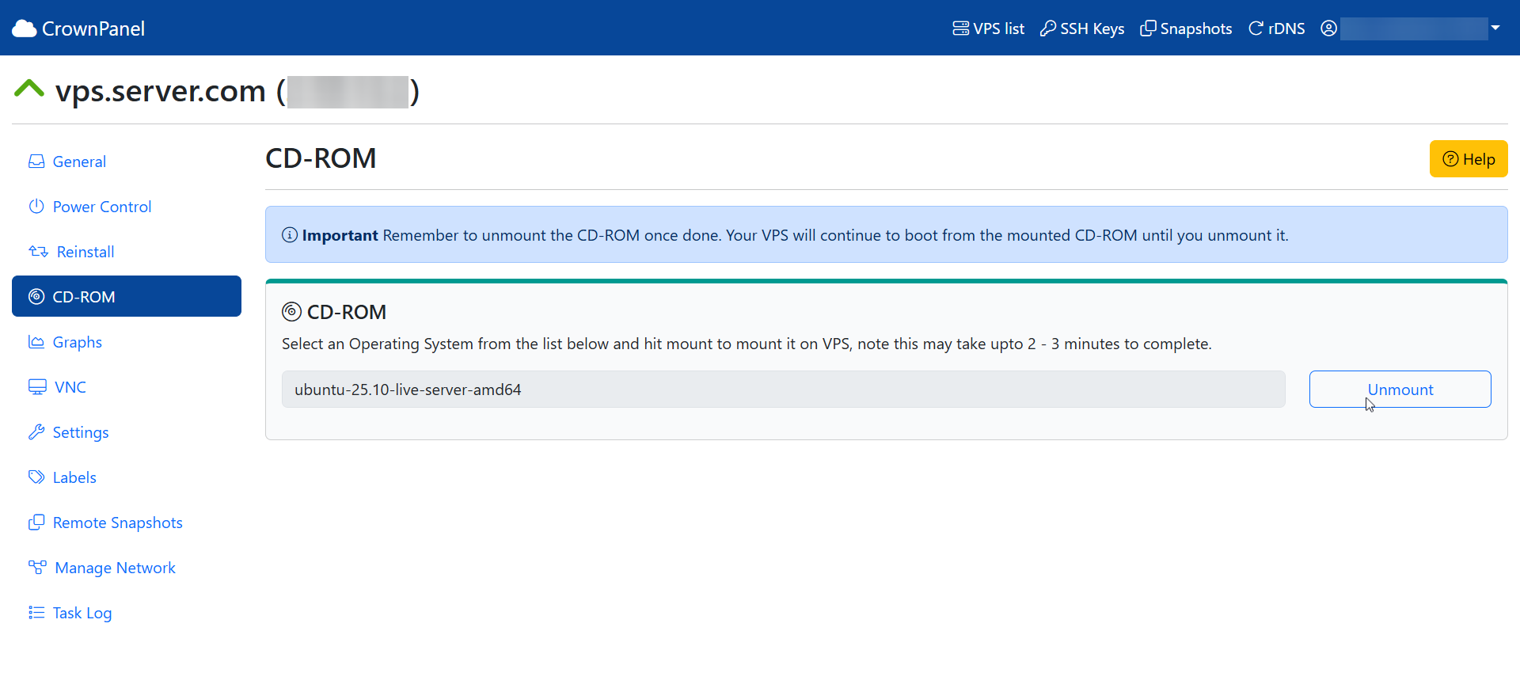
Task: Select the ubuntu-25.10-live-server-amd64 field
Action: tap(782, 390)
